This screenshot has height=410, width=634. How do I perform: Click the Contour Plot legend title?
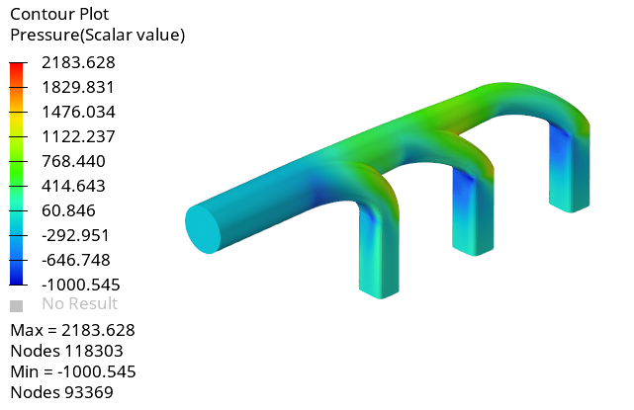click(59, 14)
